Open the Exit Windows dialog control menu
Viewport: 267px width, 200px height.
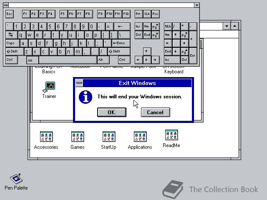tap(79, 83)
